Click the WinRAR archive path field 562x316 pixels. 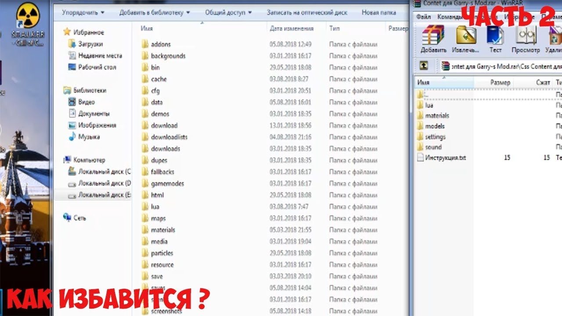(x=501, y=66)
